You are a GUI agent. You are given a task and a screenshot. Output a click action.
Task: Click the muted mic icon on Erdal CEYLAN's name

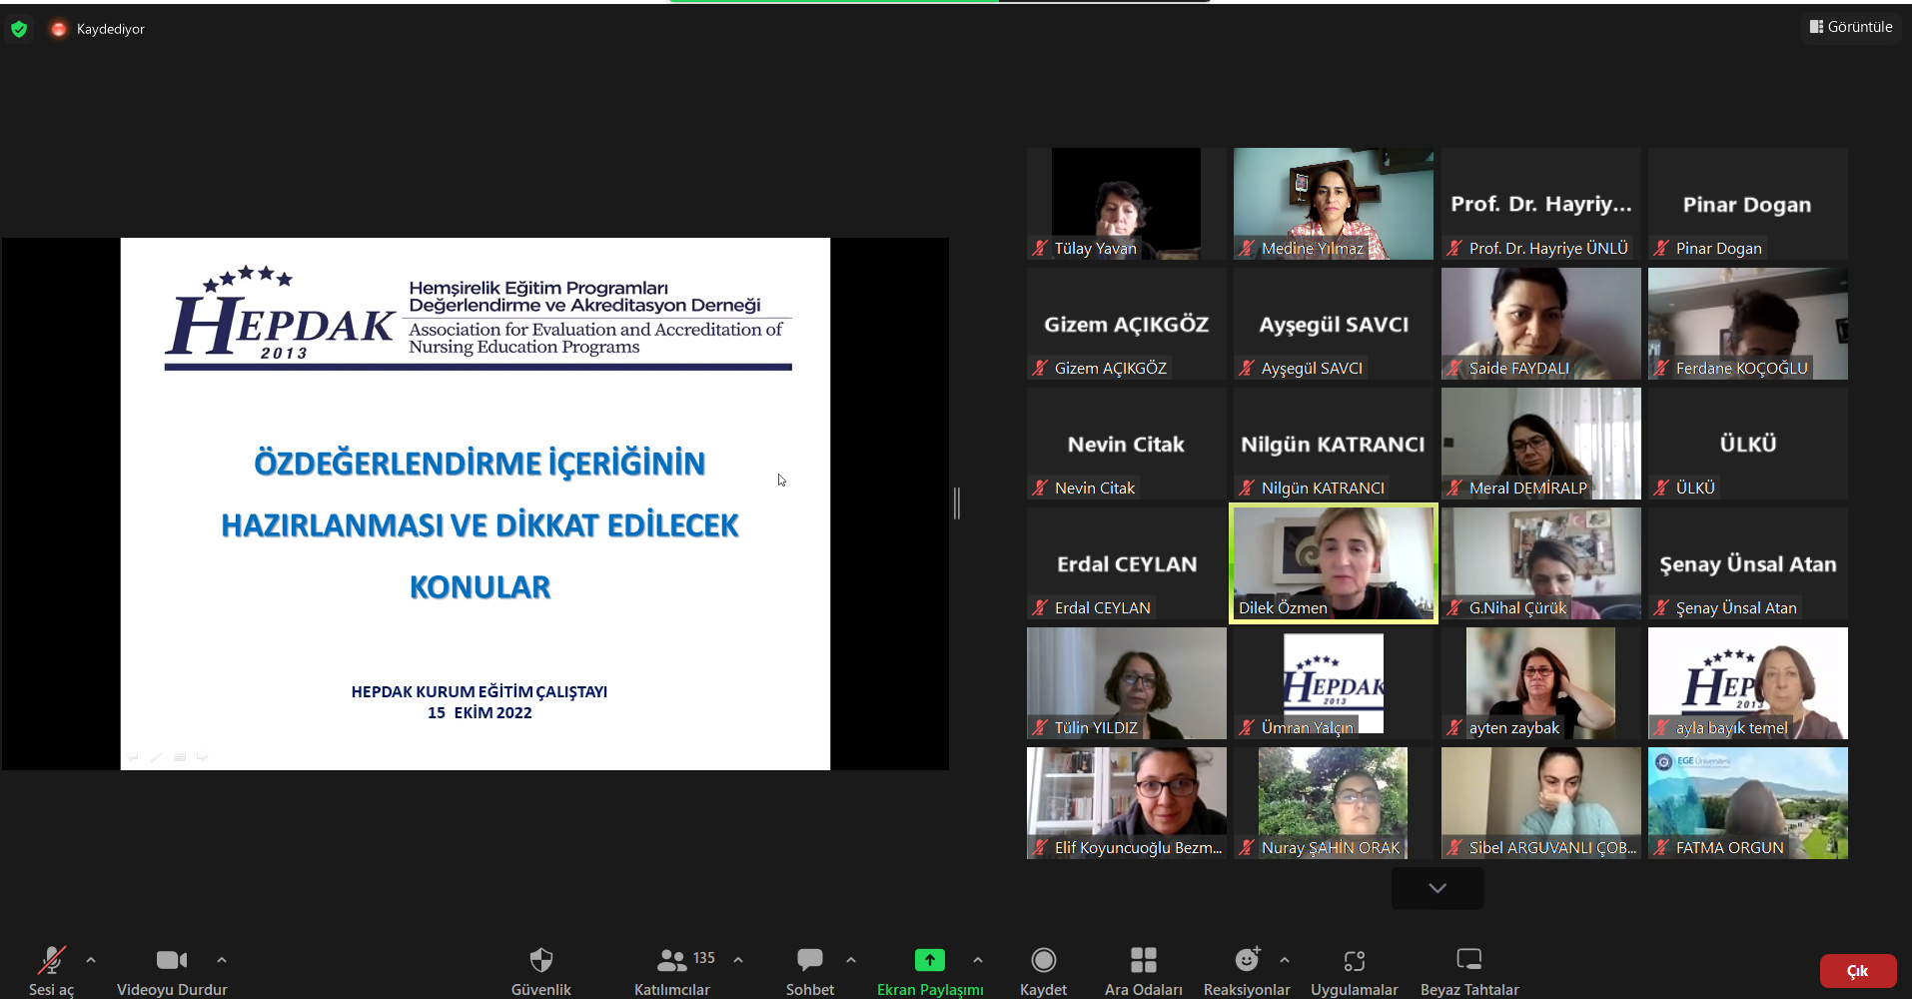click(x=1041, y=608)
